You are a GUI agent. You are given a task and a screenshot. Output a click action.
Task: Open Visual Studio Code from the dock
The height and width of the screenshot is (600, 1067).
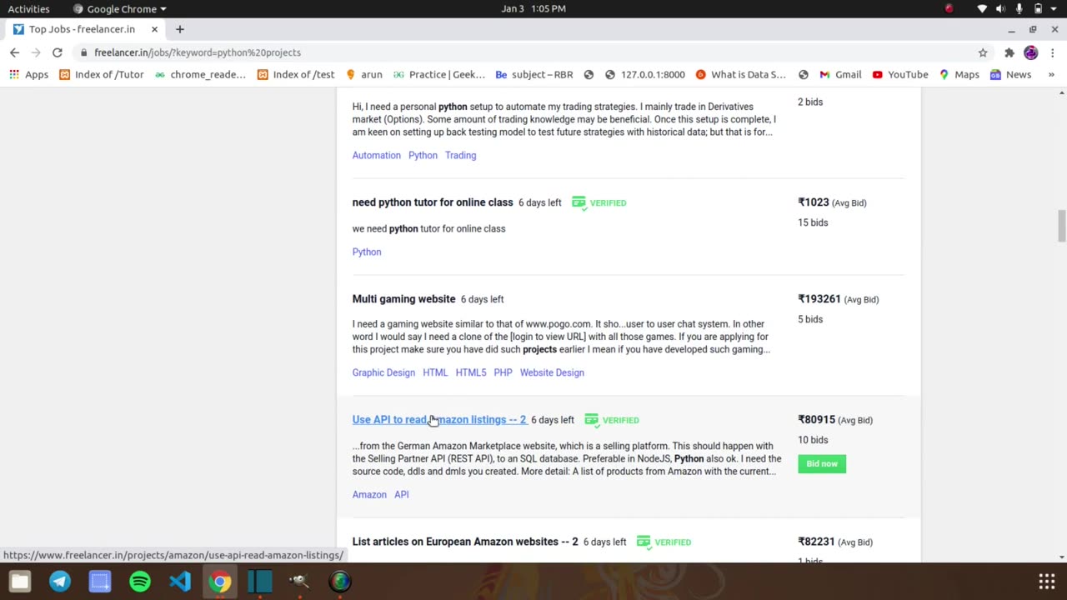[180, 581]
